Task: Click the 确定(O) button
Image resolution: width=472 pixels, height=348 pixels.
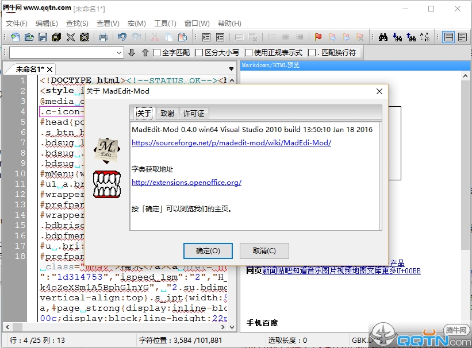Action: click(208, 251)
